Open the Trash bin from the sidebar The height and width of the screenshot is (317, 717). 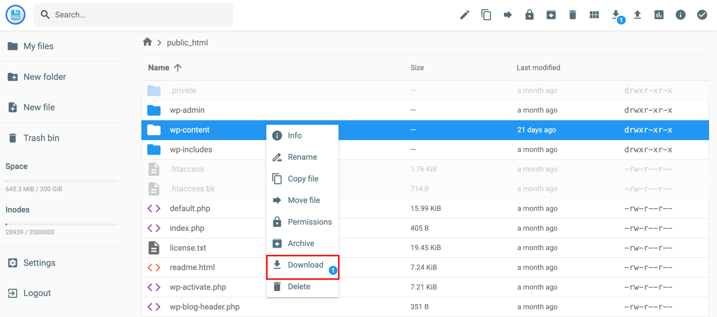(41, 138)
